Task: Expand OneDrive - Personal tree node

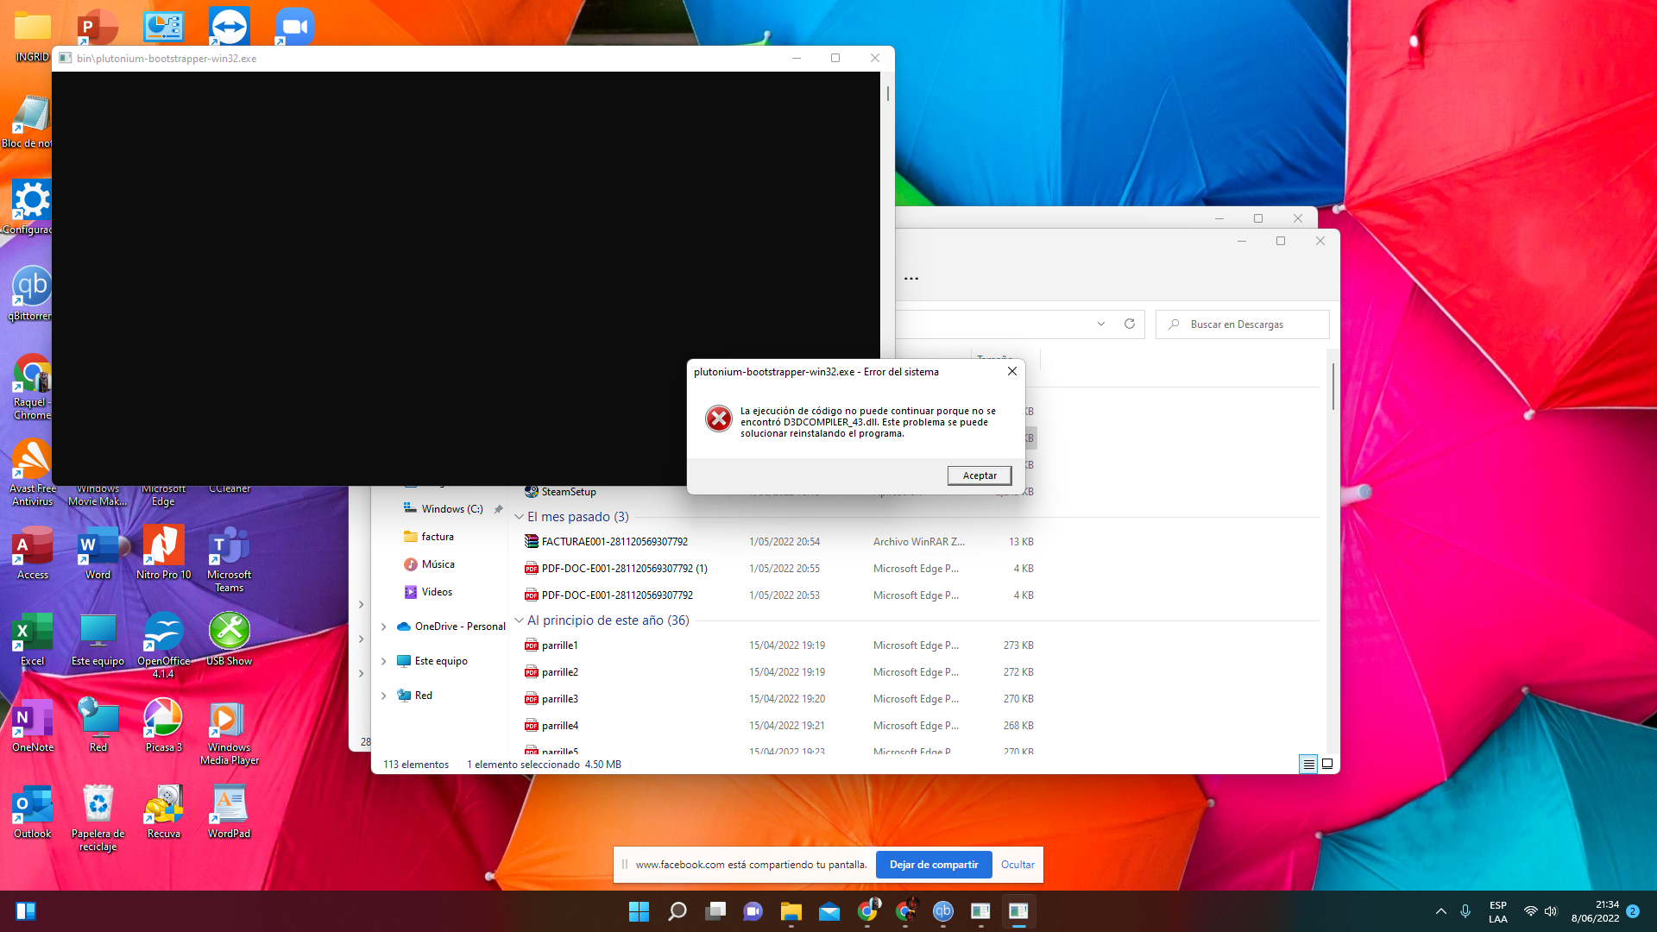Action: 384,627
